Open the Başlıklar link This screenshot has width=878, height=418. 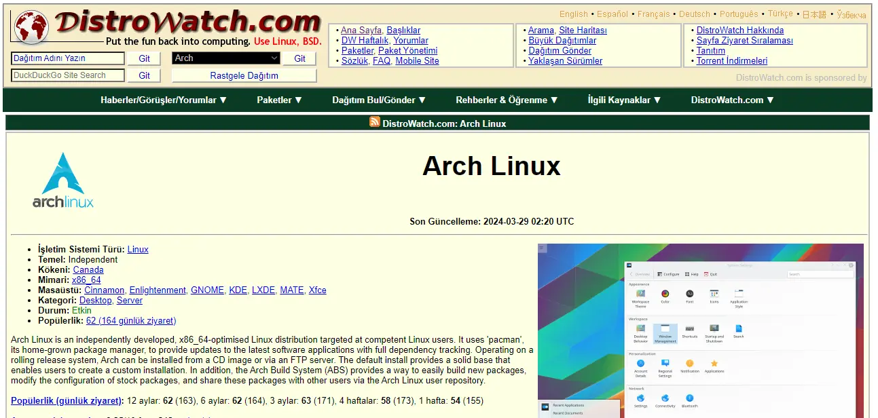tap(404, 31)
